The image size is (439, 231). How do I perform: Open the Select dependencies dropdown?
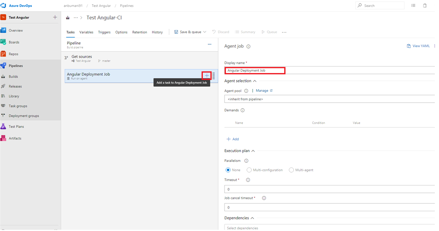[x=330, y=228]
